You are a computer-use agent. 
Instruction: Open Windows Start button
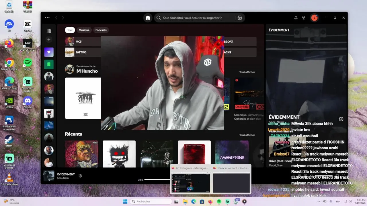click(125, 201)
